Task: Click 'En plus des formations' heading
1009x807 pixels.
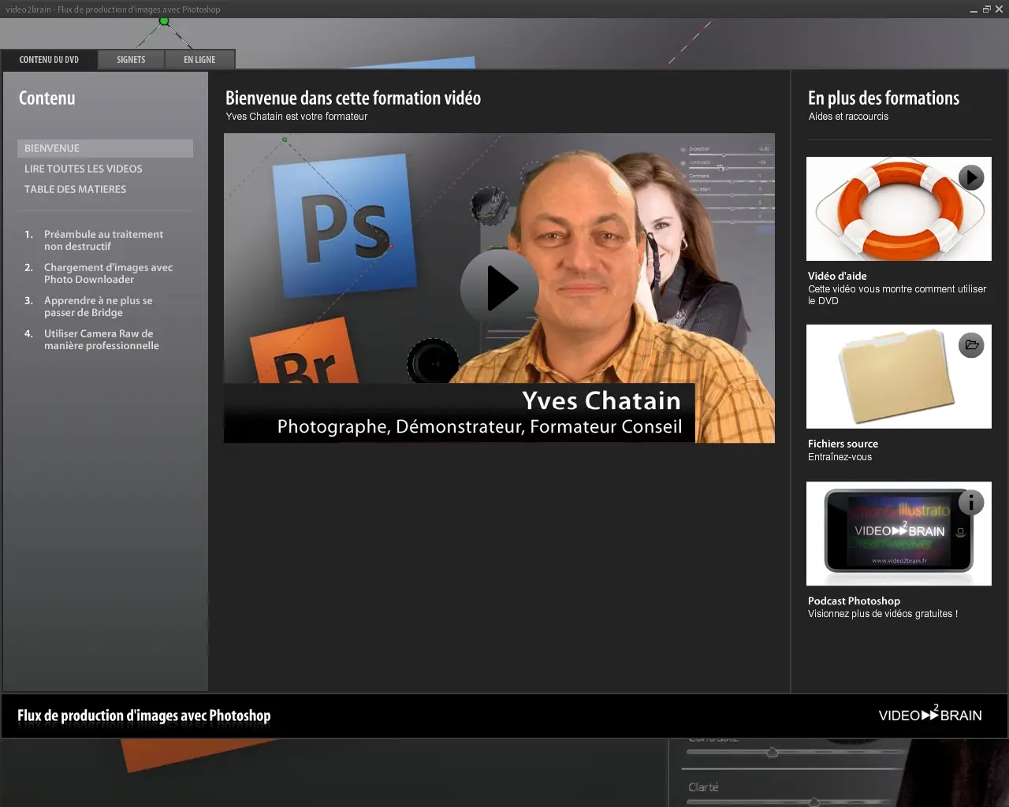Action: [x=884, y=99]
